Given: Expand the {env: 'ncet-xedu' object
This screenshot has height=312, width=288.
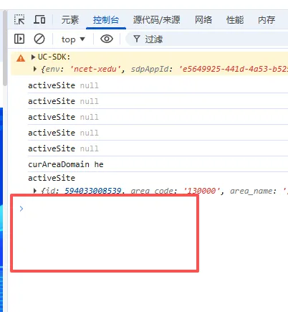Looking at the screenshot, I should click(x=35, y=69).
